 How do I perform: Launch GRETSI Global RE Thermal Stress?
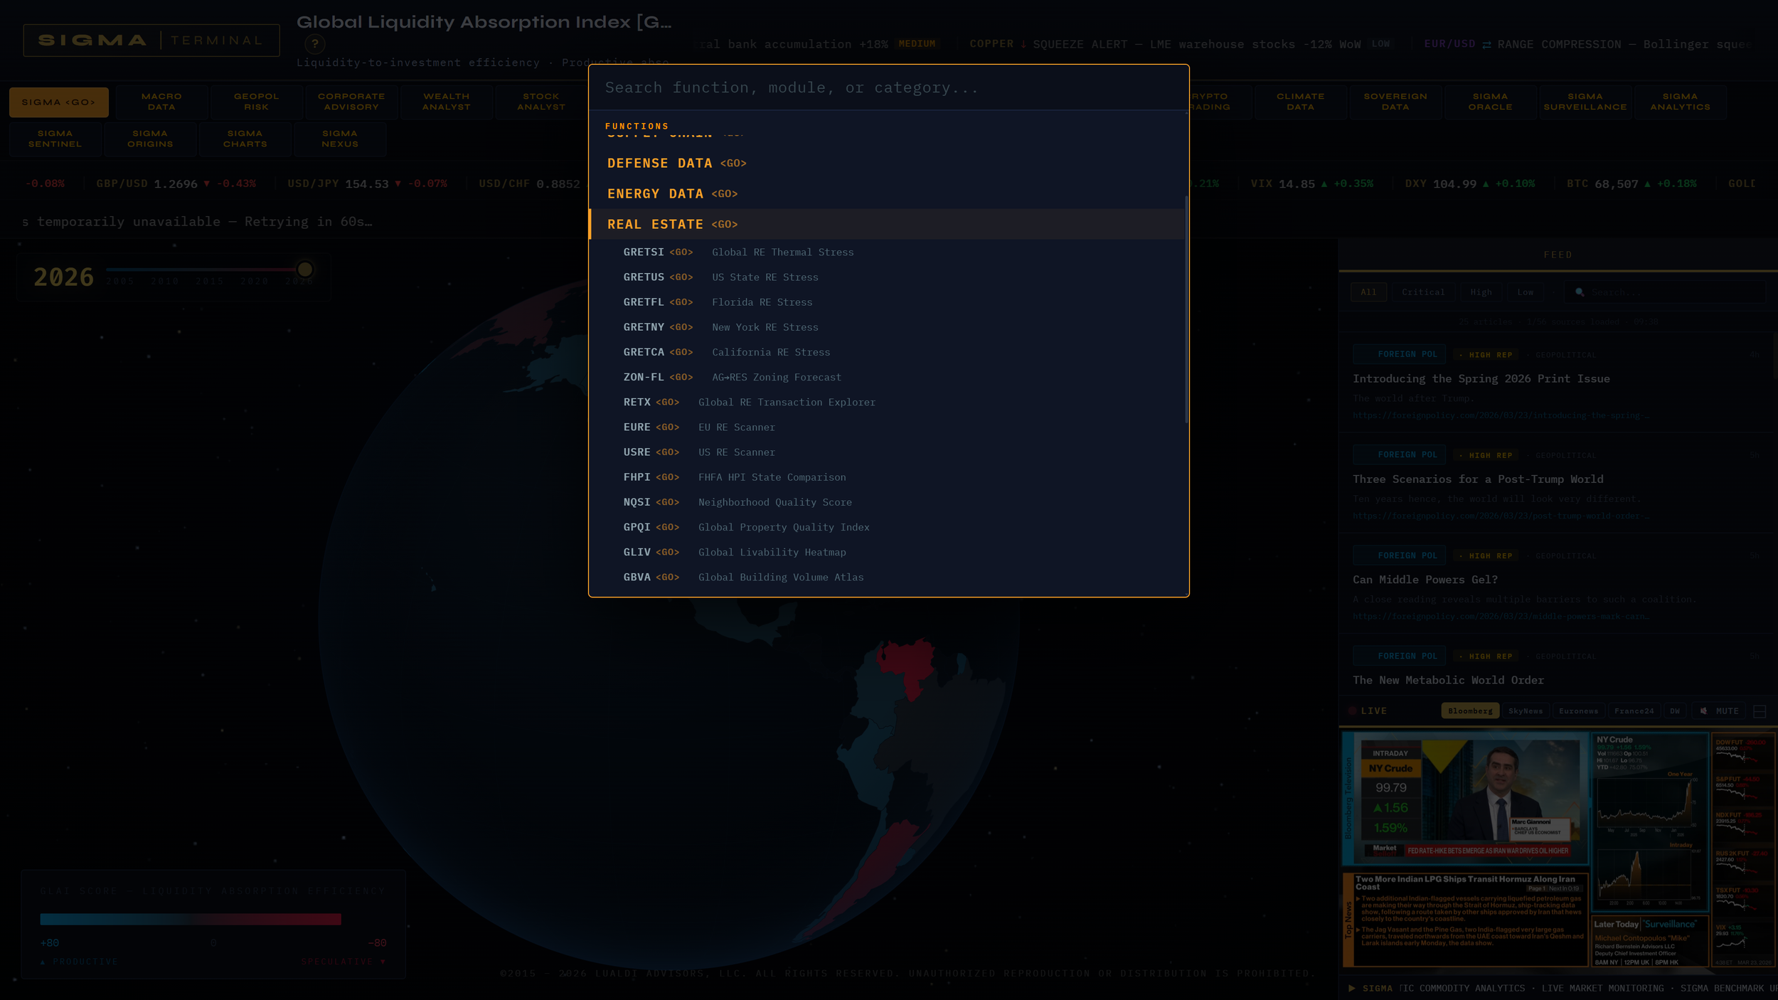[x=887, y=252]
